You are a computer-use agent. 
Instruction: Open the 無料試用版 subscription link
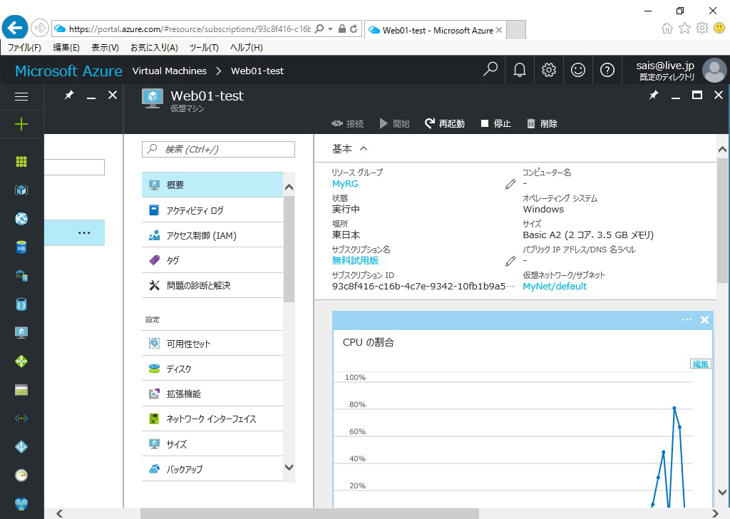[355, 260]
